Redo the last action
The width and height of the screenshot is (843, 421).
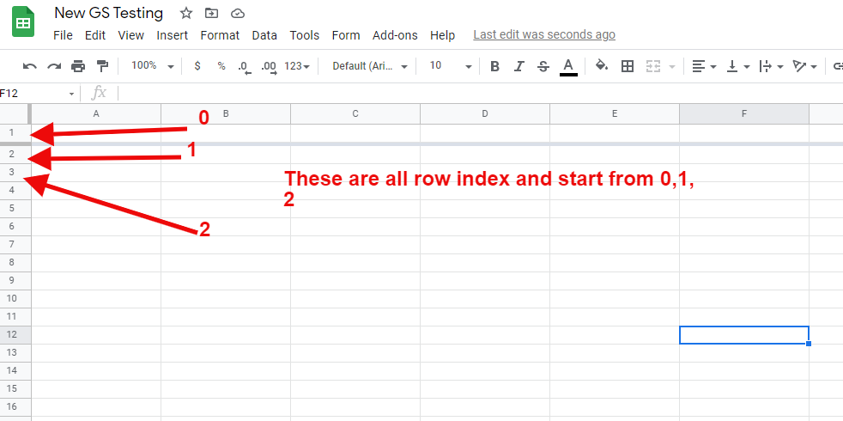coord(54,66)
